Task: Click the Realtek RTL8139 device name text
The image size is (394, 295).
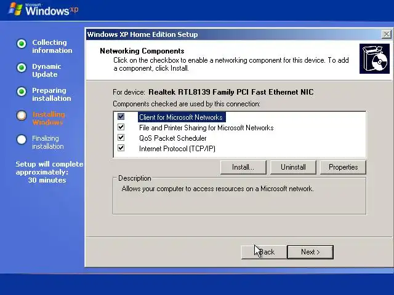Action: point(231,92)
